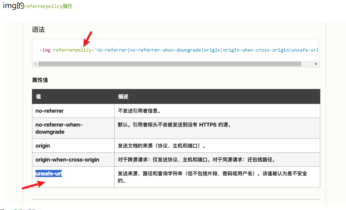The image size is (346, 210).
Task: Click the 属性值 section heading
Action: point(40,80)
